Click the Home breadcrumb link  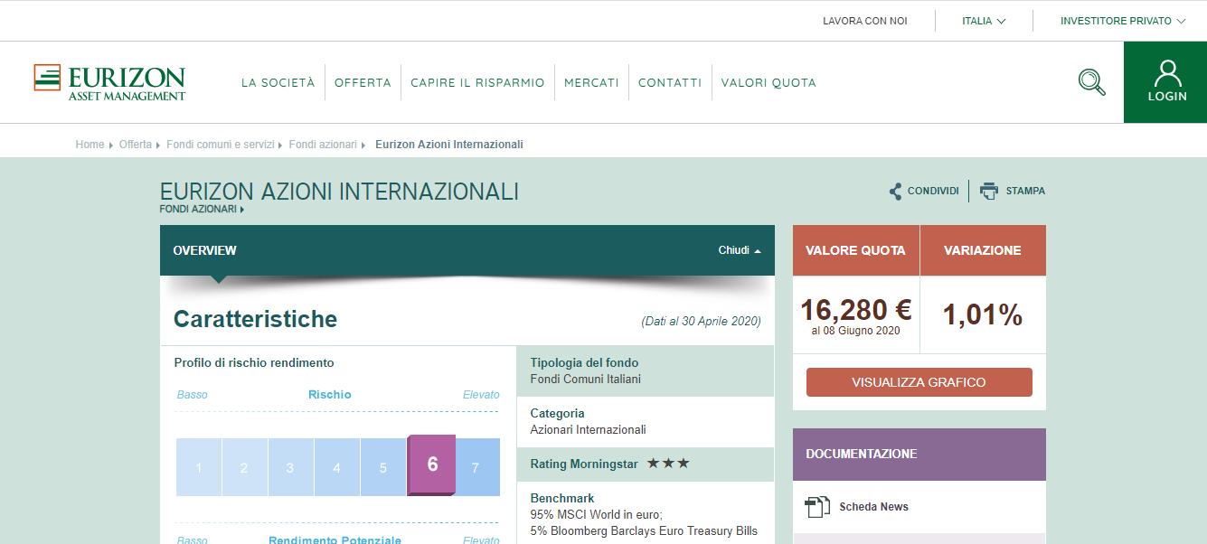[x=90, y=145]
